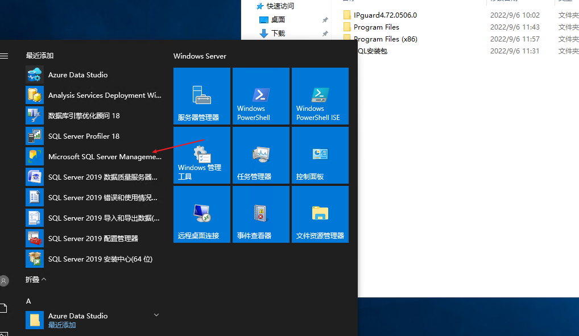Expand the Azure Data Studio folder chevron
Image resolution: width=579 pixels, height=336 pixels.
156,315
